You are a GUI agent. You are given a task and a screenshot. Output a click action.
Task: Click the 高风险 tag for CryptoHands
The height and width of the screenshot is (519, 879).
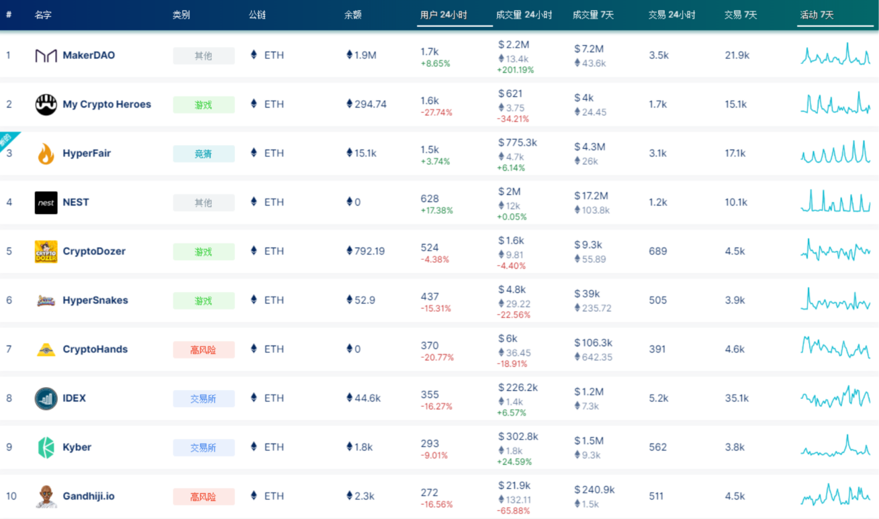point(203,350)
